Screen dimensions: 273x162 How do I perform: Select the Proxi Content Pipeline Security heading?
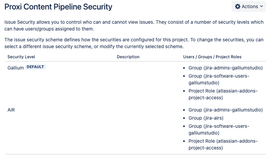[x=58, y=7]
